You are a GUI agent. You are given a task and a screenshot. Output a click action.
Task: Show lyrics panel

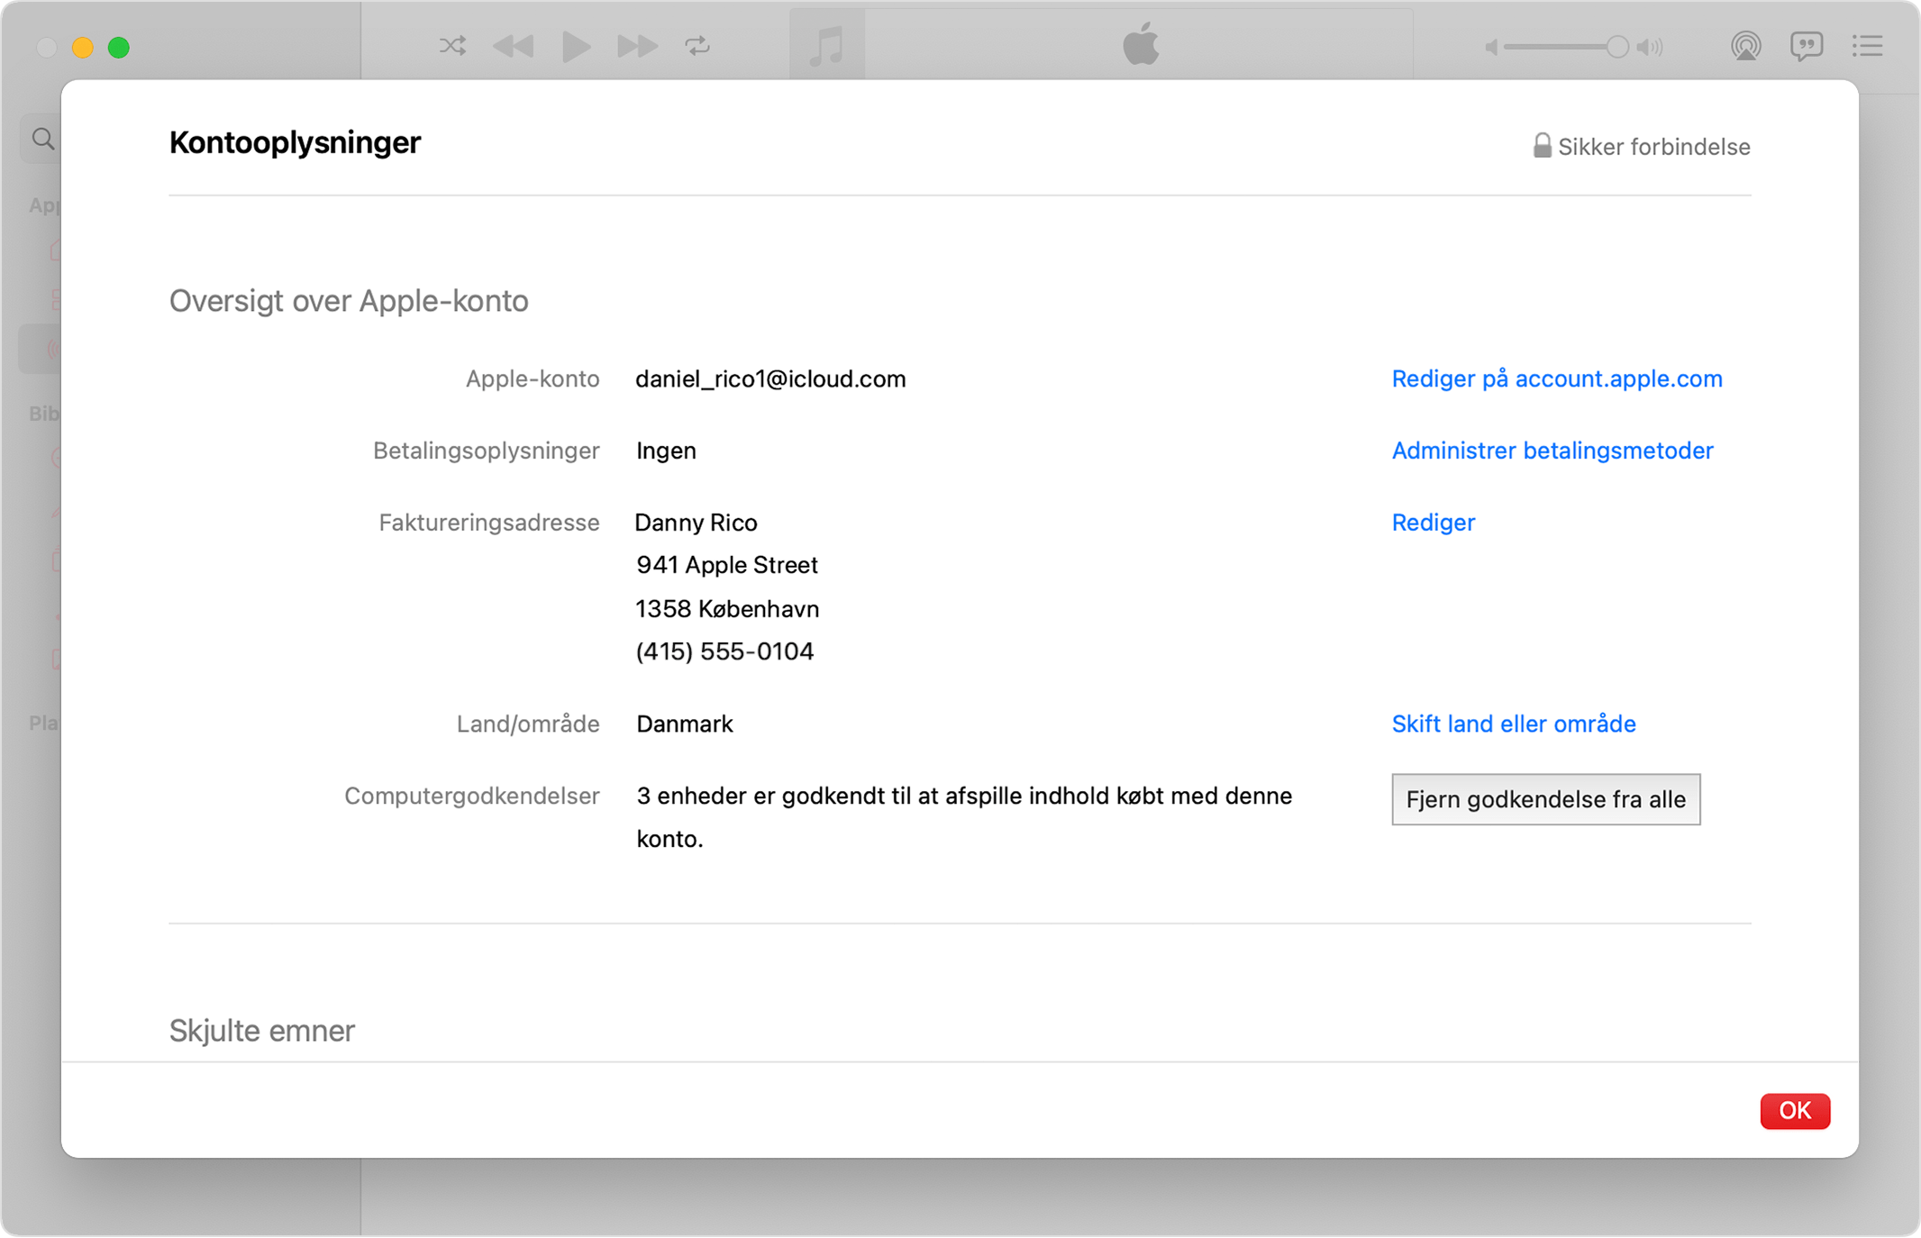pyautogui.click(x=1807, y=46)
